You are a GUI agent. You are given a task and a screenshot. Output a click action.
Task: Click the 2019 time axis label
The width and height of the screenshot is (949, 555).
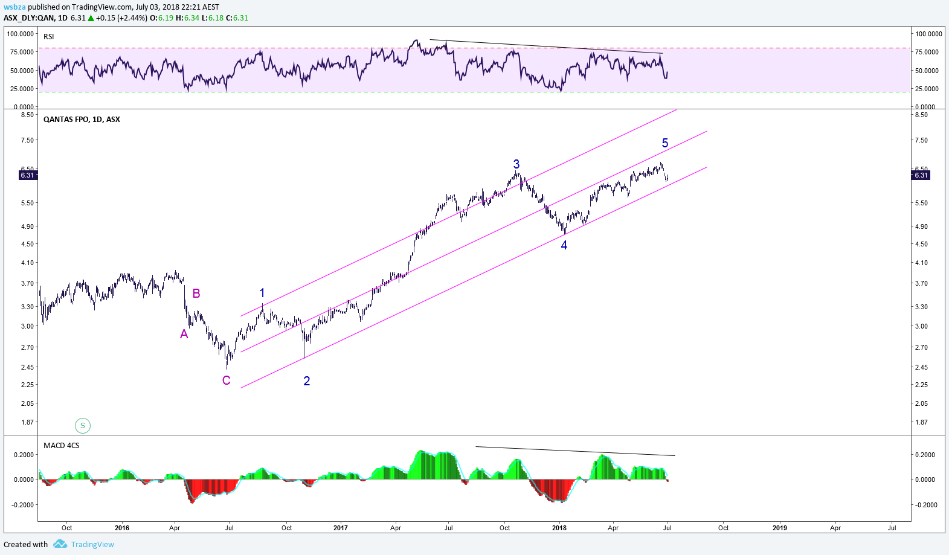[780, 528]
